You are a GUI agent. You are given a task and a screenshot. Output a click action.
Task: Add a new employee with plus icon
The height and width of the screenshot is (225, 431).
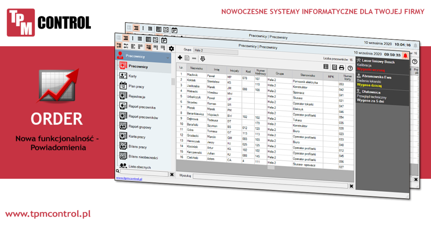click(180, 57)
